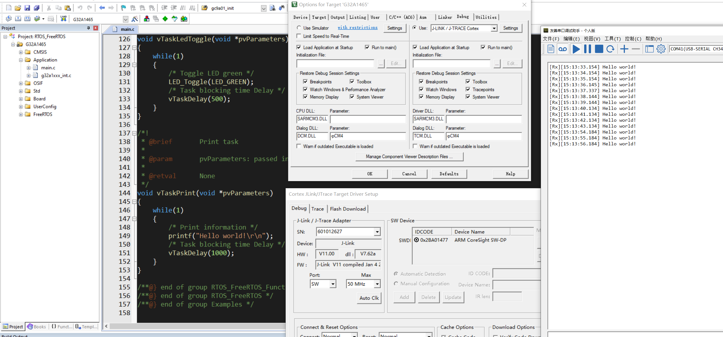723x337 pixels.
Task: Expand the CMSIS folder in Project tree
Action: tap(21, 52)
